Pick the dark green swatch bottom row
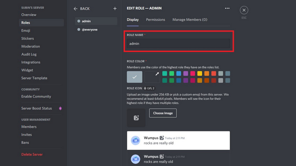Image resolution: width=296 pixels, height=166 pixels. (172, 80)
